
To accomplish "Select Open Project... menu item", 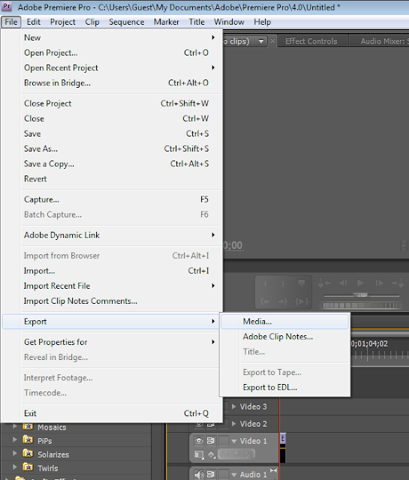I will click(x=112, y=52).
